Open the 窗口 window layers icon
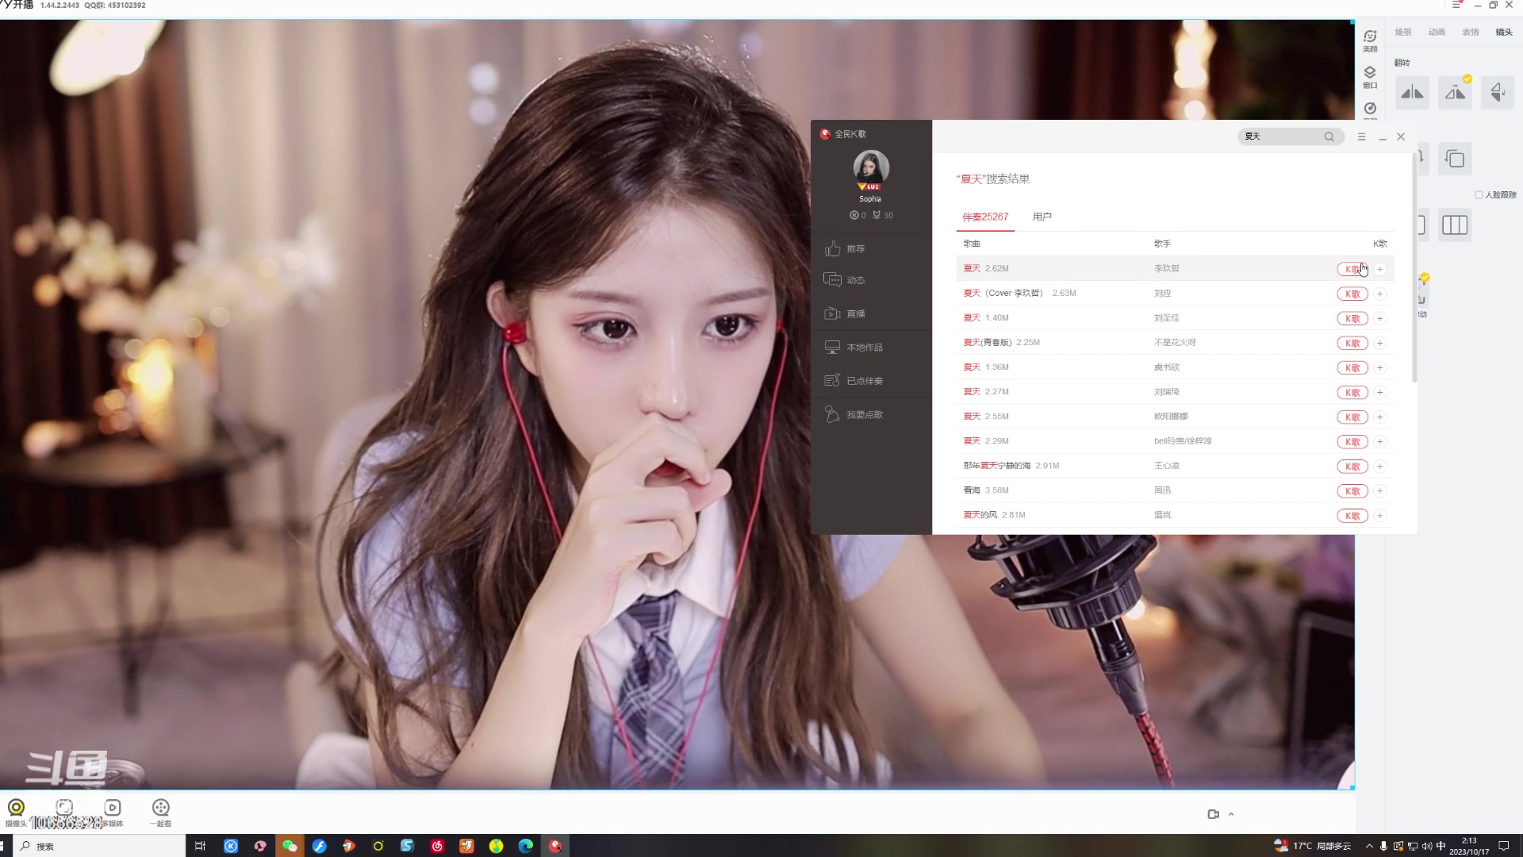The width and height of the screenshot is (1523, 857). [1370, 77]
